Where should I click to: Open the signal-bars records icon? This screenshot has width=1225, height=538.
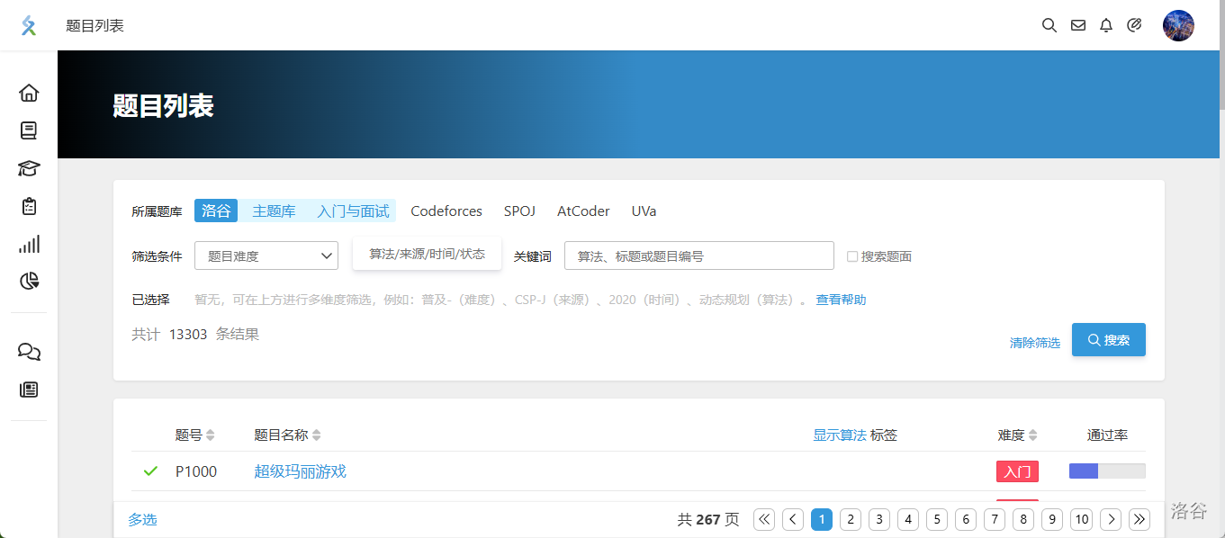[x=29, y=244]
